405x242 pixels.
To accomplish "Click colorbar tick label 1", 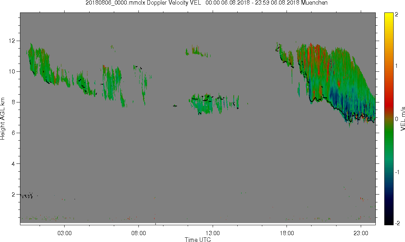I will coord(397,66).
